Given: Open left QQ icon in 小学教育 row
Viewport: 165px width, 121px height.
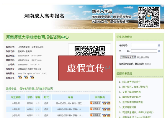Looking at the screenshot, I should click(104, 115).
